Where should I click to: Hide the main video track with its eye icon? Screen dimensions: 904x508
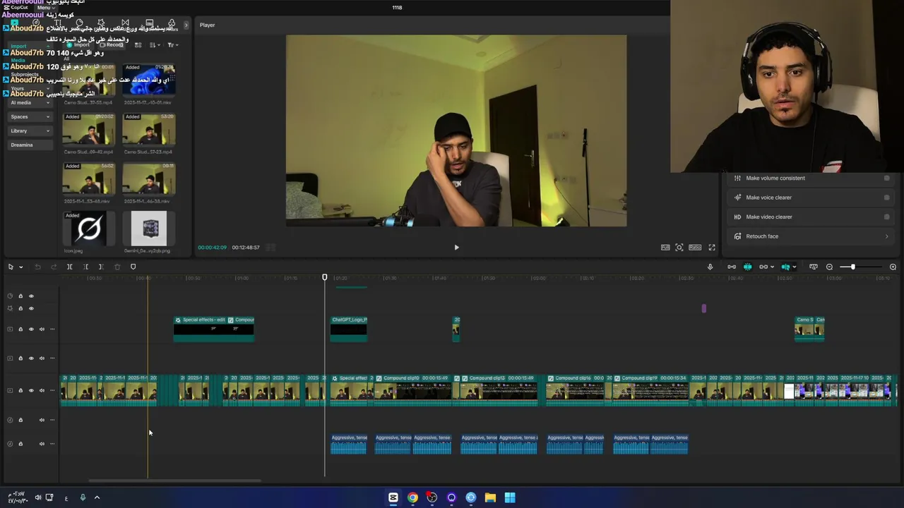pyautogui.click(x=31, y=390)
